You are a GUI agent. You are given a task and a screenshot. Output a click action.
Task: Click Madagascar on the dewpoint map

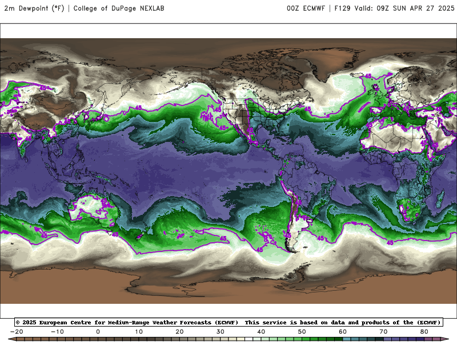440,198
